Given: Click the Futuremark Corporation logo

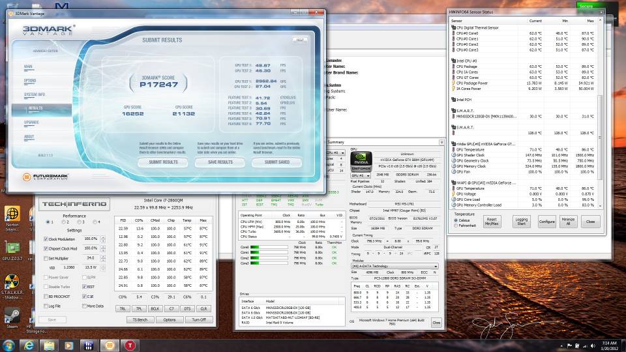Looking at the screenshot, I should coord(45,177).
